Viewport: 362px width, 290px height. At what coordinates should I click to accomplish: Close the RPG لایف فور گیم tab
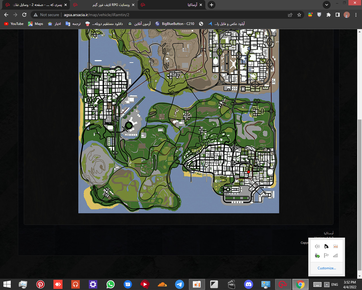click(x=133, y=5)
